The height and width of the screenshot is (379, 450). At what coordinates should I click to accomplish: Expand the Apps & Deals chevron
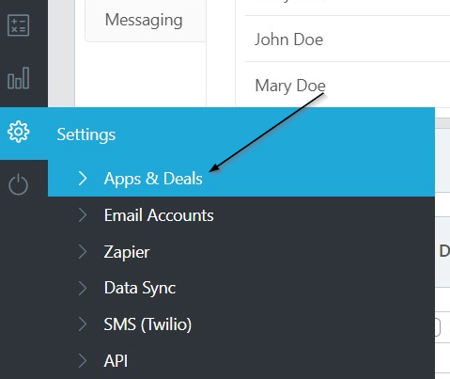point(83,179)
